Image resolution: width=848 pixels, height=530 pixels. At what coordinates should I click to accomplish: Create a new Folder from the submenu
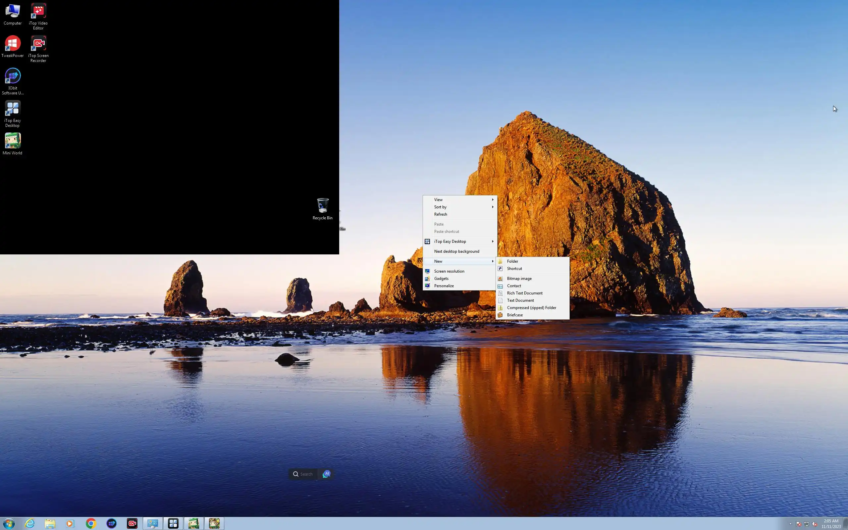(512, 261)
